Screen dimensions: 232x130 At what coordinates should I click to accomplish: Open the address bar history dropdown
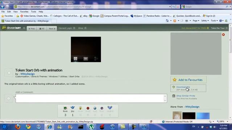170,6
